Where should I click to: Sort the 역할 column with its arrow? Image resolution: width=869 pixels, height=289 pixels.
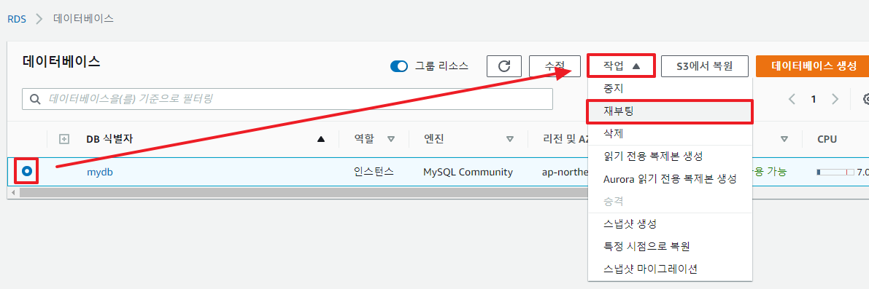click(x=391, y=139)
